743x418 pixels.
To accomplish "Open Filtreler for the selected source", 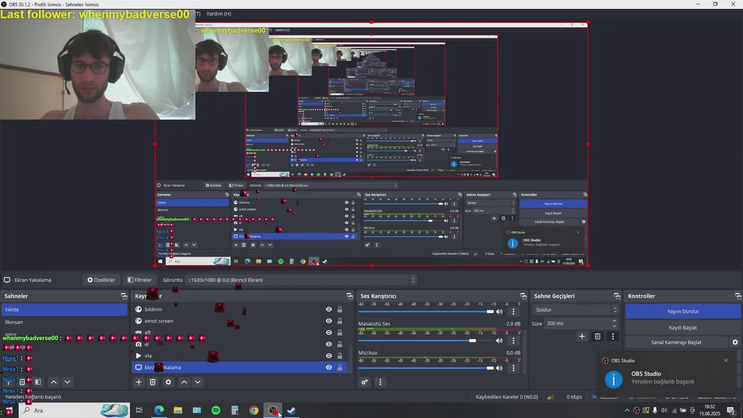I will 139,280.
